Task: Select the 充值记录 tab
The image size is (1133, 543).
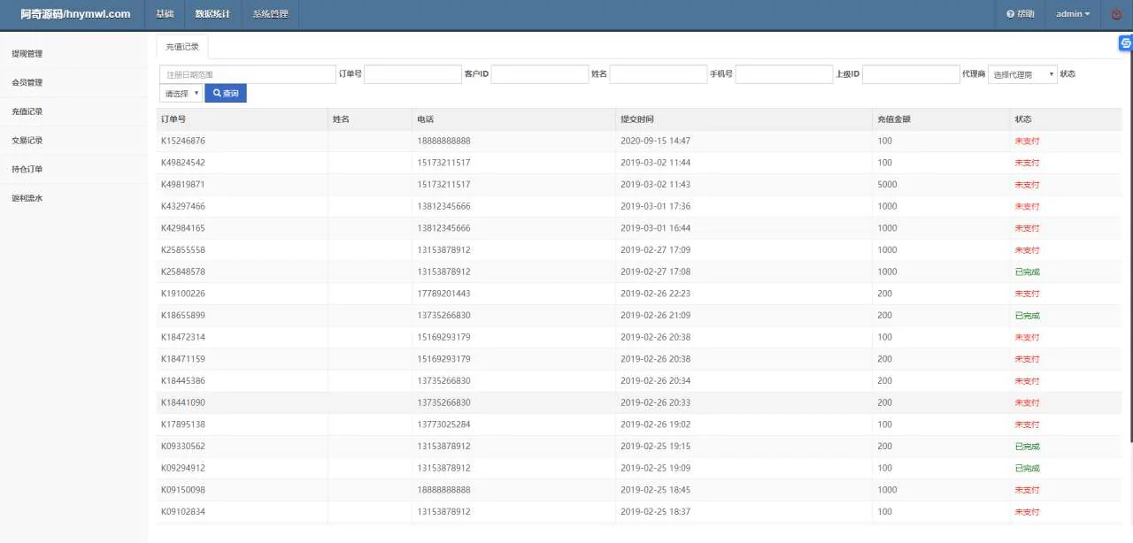Action: (182, 46)
